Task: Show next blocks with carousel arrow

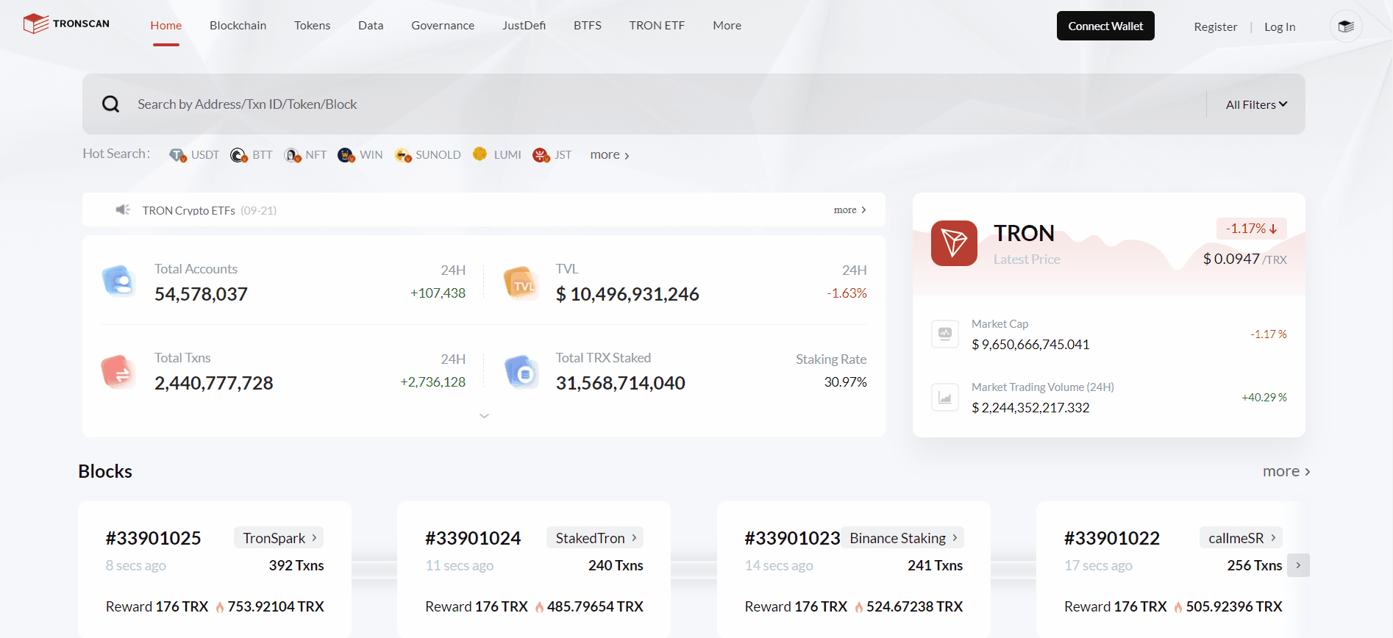Action: click(x=1298, y=565)
